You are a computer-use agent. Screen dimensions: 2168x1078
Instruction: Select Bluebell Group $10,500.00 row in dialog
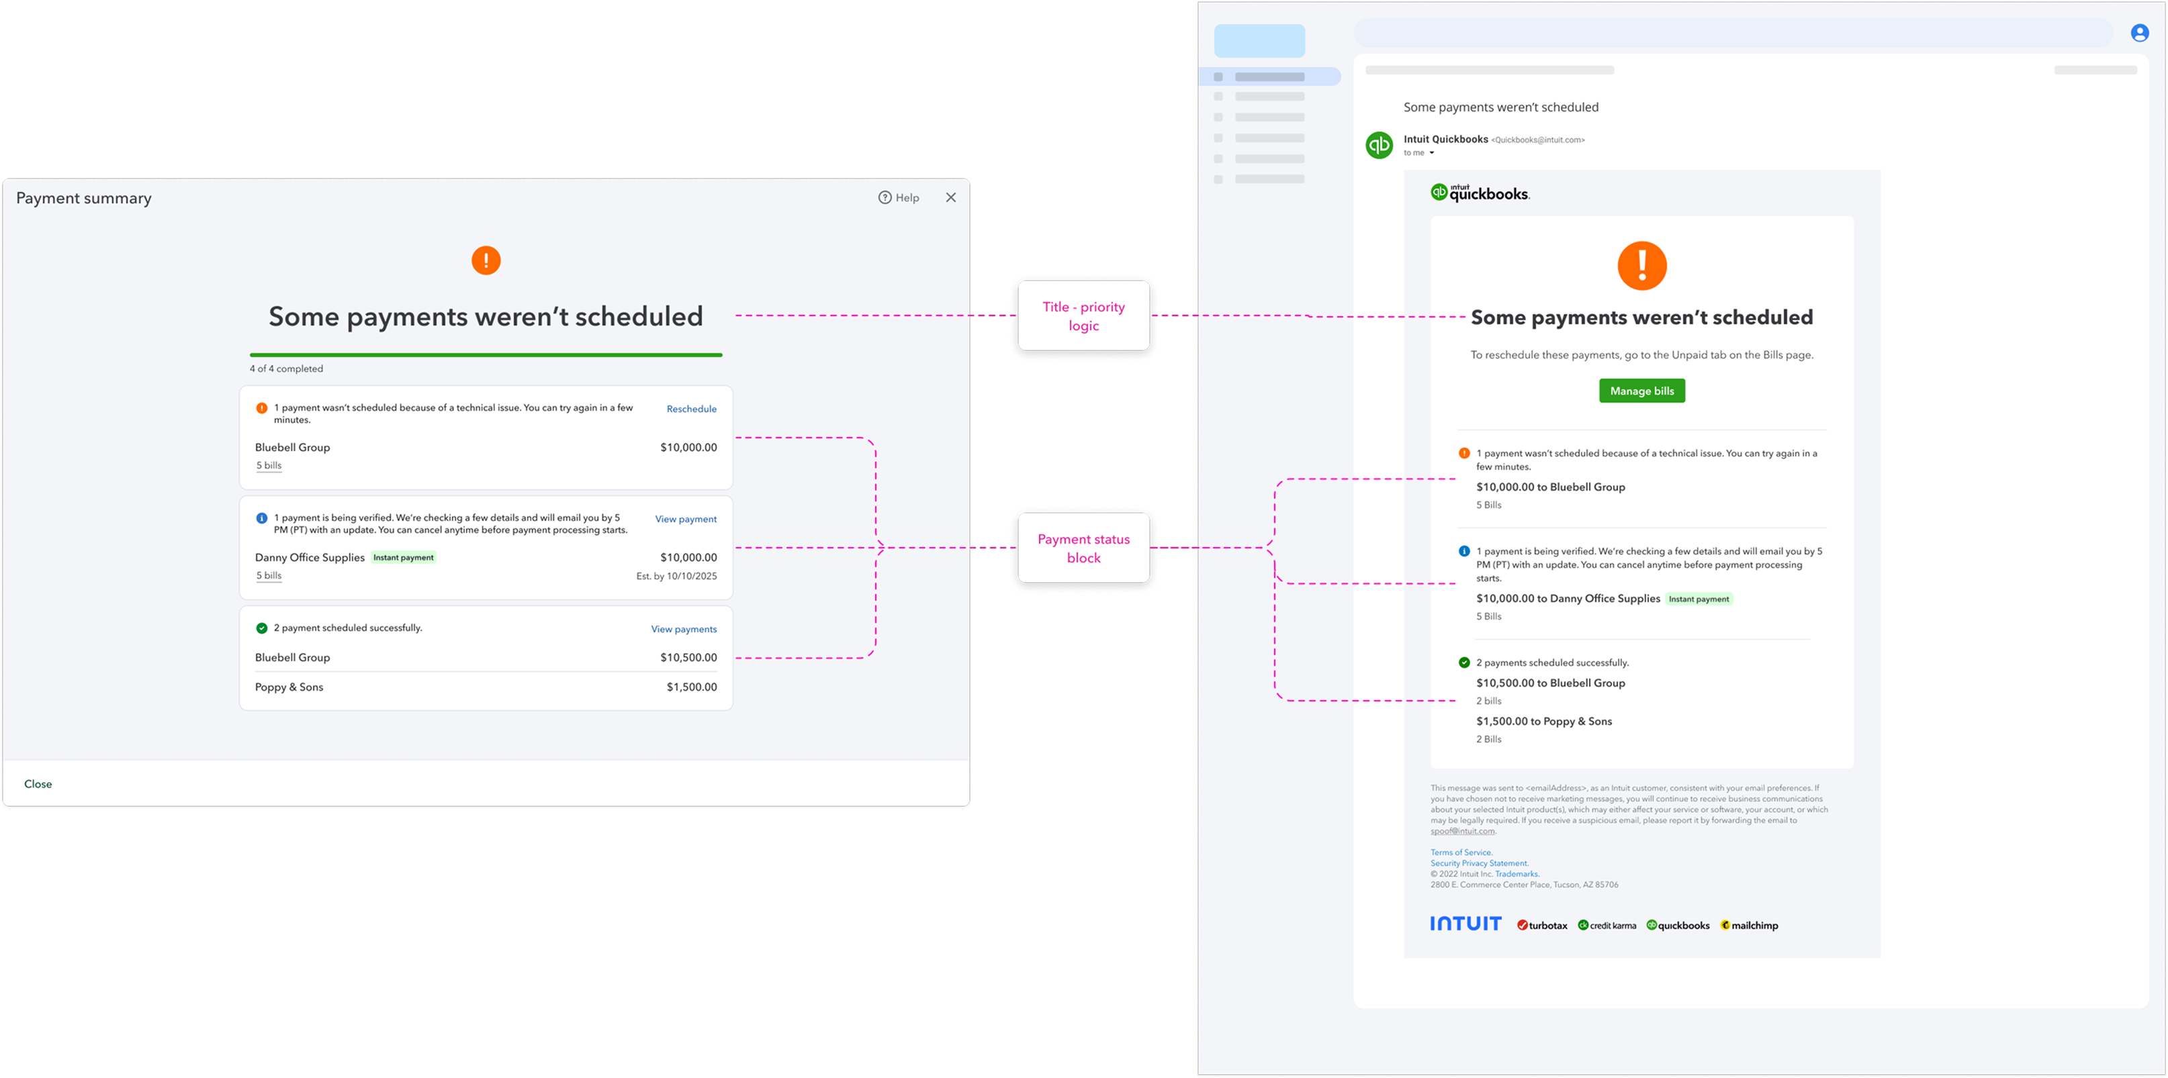486,658
